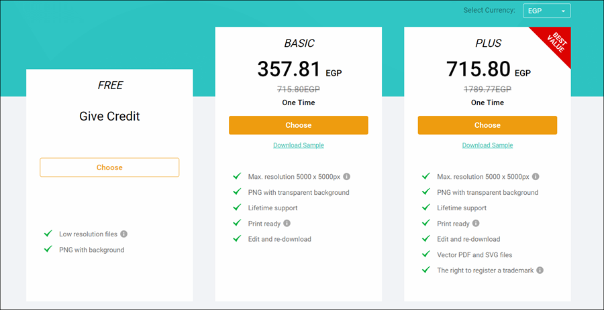Screen dimensions: 604x310
Task: Open Download Sample link under Plus
Action: coord(487,145)
